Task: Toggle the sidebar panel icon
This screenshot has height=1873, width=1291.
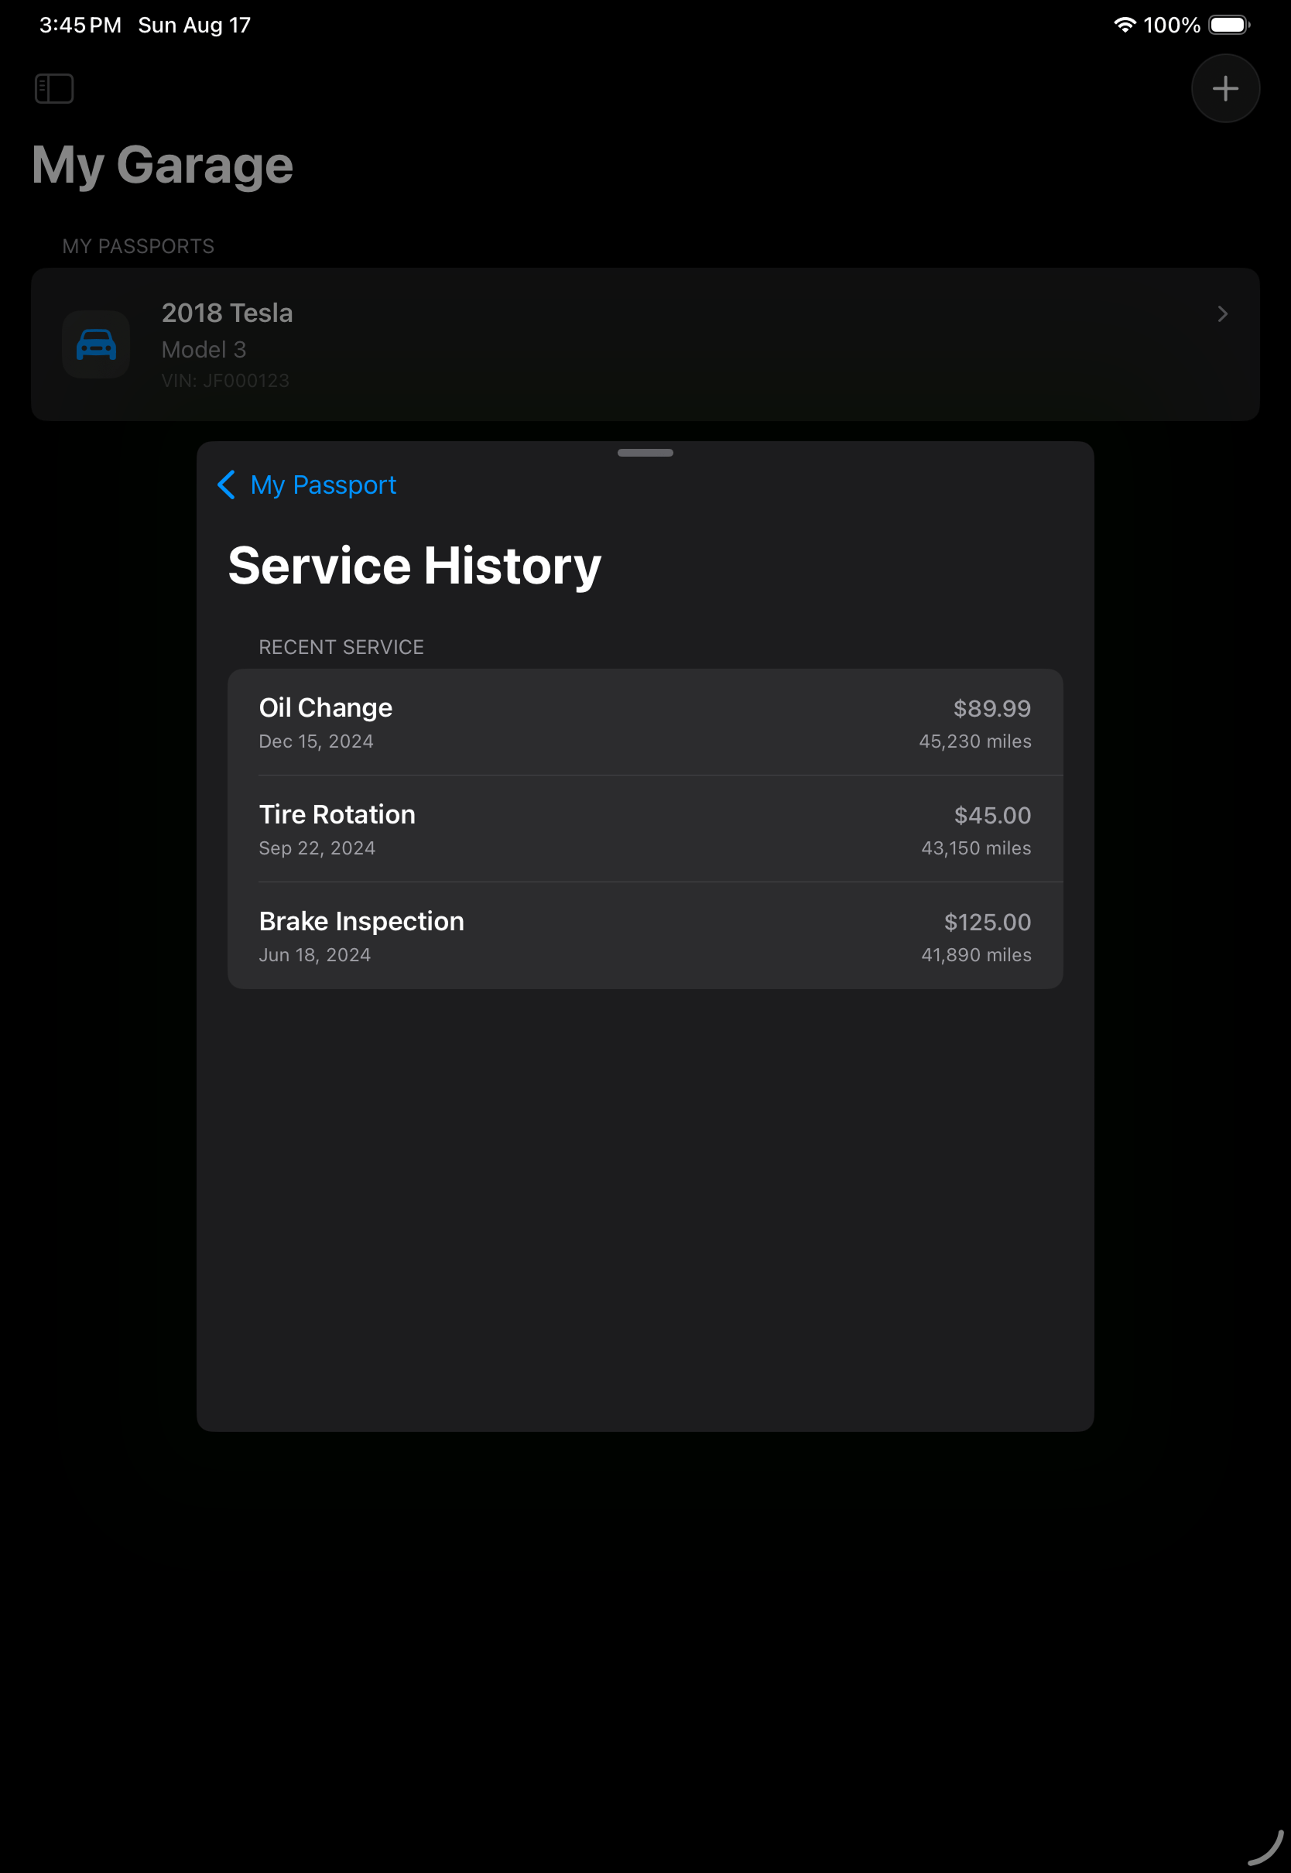Action: tap(54, 88)
